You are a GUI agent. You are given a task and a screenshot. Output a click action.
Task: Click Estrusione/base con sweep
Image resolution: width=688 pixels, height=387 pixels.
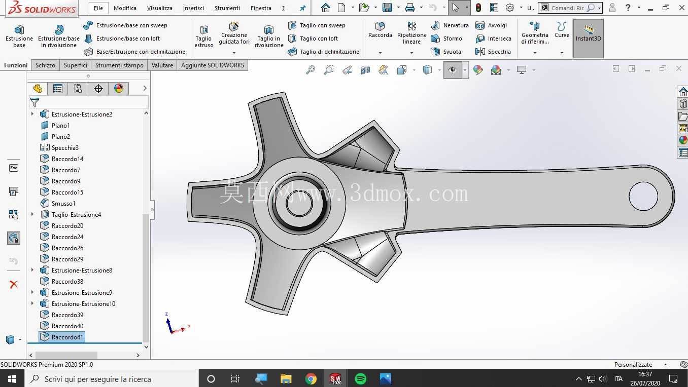click(125, 25)
